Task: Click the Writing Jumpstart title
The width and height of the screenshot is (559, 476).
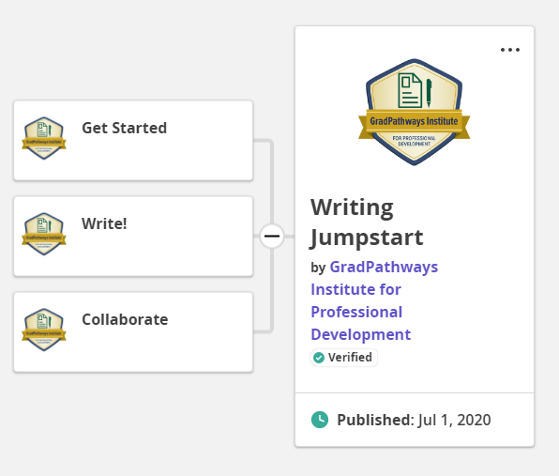Action: (x=367, y=222)
